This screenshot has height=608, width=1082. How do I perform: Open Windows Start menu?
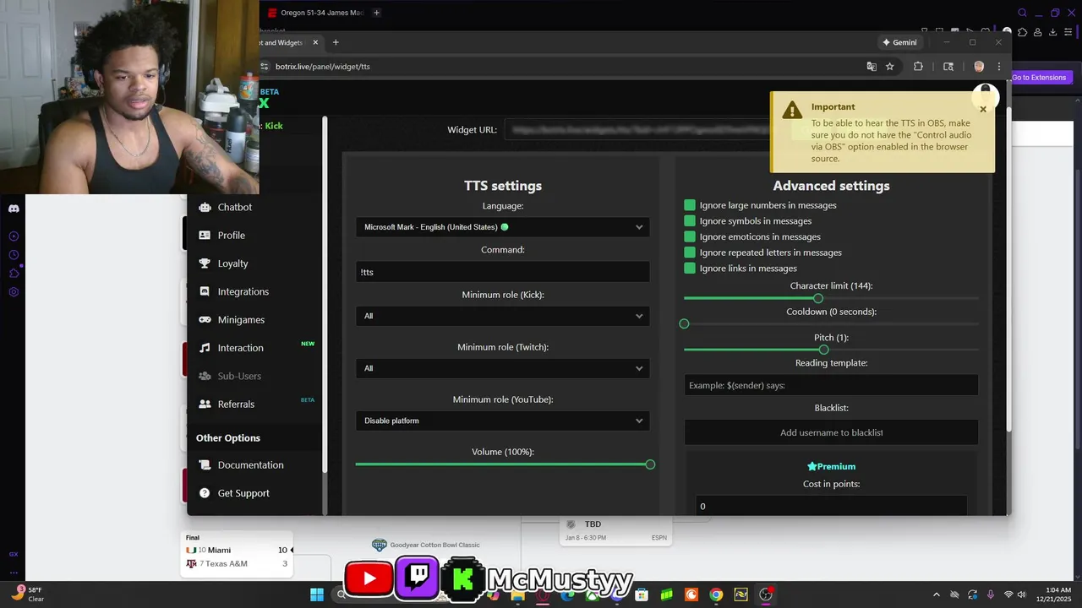[317, 594]
